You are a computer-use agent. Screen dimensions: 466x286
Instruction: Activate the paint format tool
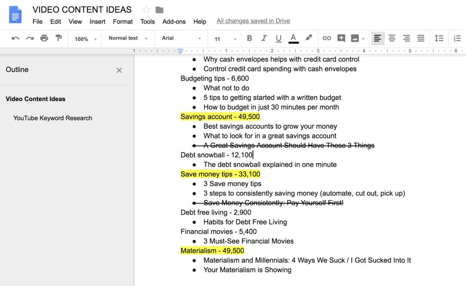point(59,38)
